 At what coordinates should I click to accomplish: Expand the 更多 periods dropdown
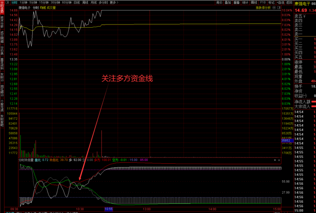click(x=114, y=2)
